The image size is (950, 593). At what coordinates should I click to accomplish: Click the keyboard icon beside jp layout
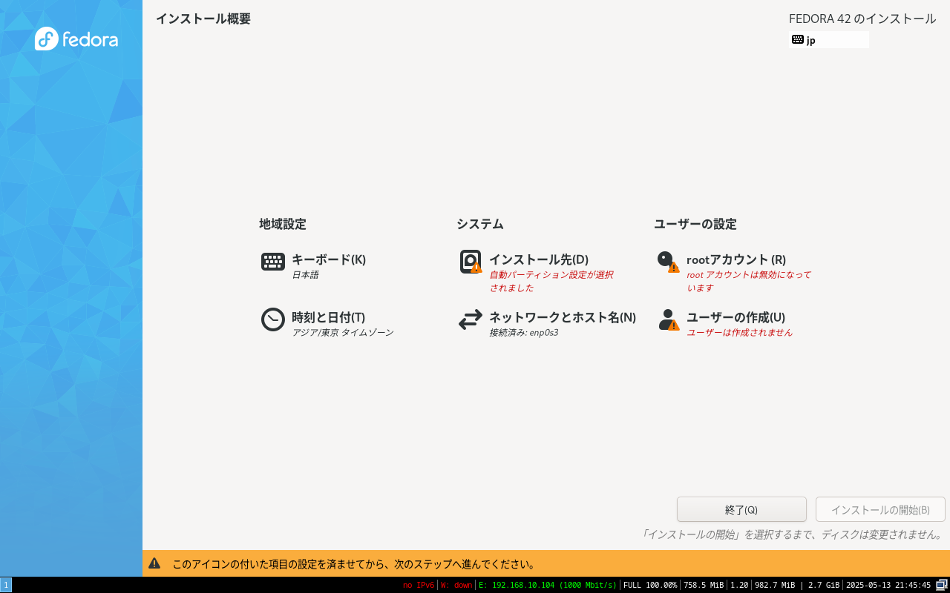[798, 39]
